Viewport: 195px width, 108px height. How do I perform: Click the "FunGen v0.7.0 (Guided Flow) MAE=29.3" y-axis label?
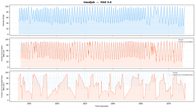[3, 86]
